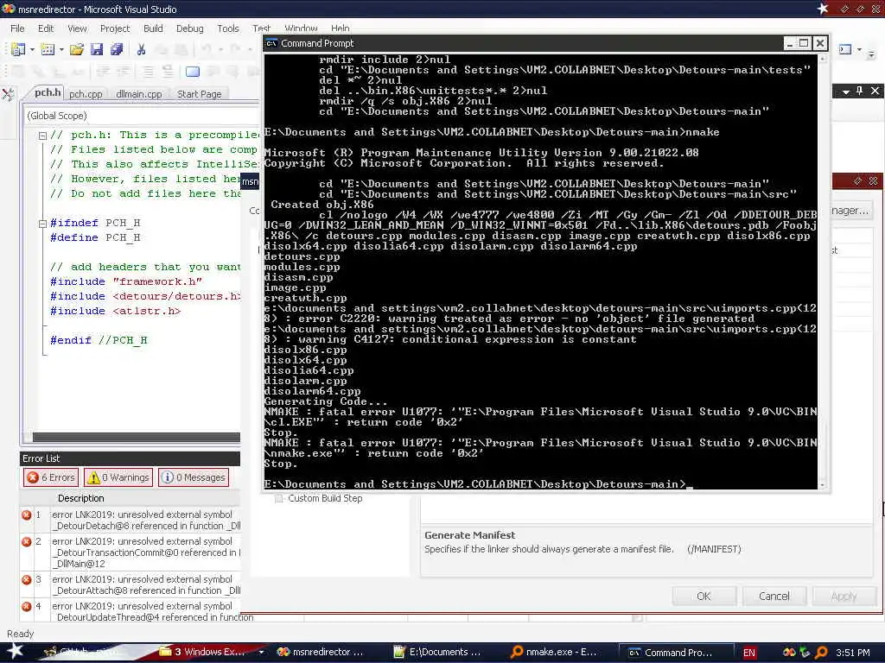Click the Add New Item toolbar icon

point(48,49)
